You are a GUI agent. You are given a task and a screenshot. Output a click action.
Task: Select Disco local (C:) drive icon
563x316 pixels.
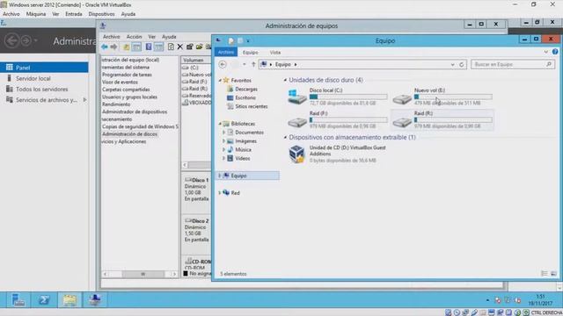click(x=297, y=97)
